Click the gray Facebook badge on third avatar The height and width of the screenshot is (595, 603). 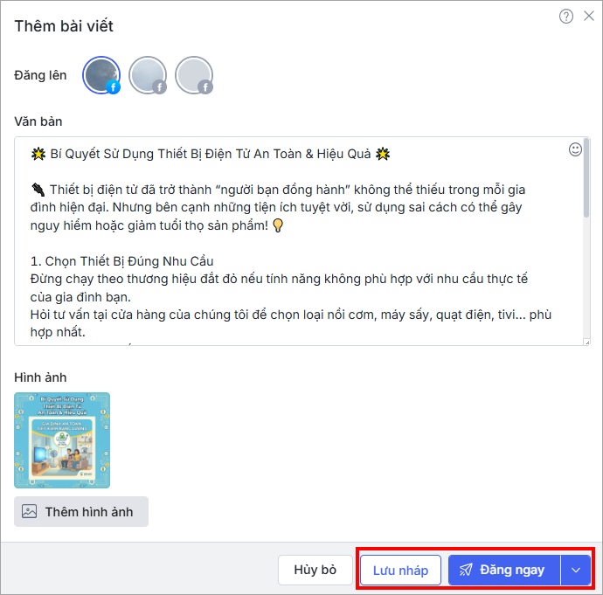205,87
